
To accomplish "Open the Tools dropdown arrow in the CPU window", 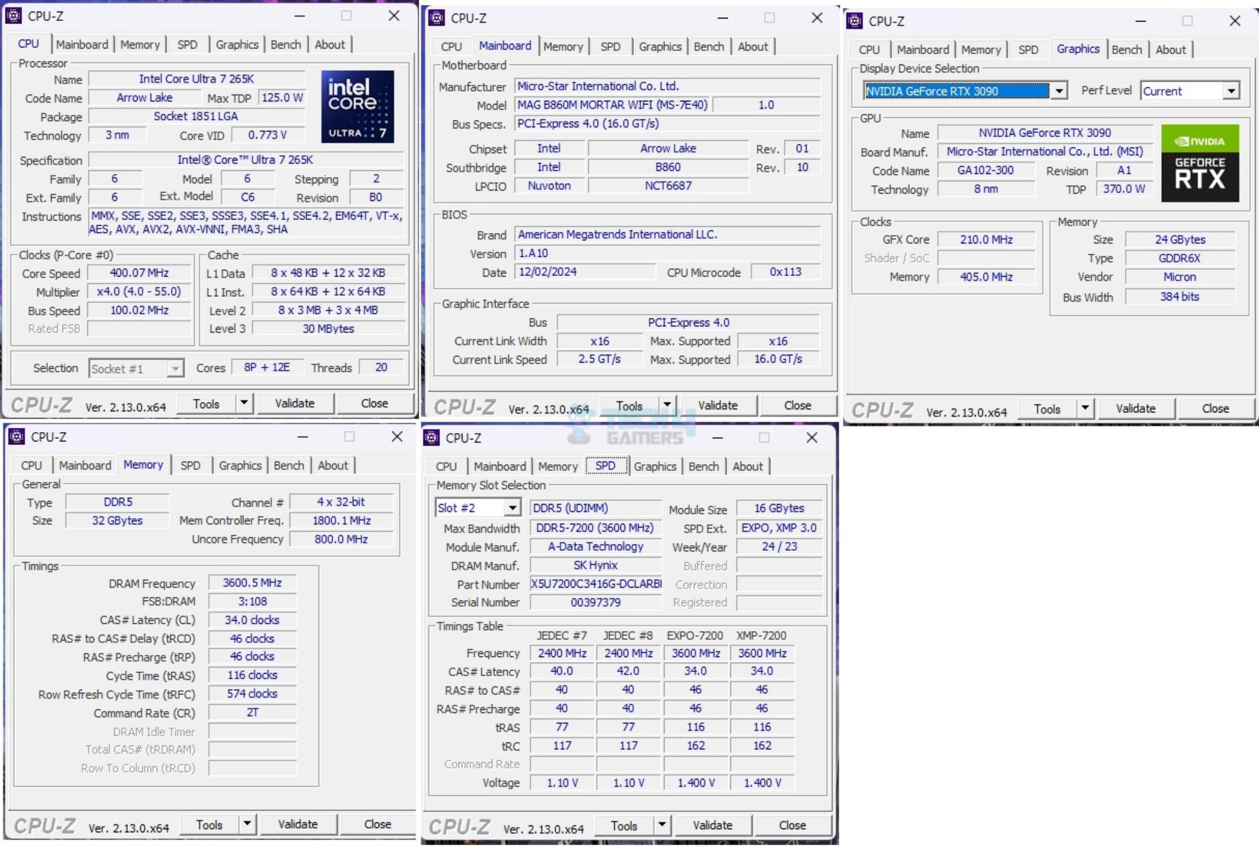I will (x=244, y=403).
